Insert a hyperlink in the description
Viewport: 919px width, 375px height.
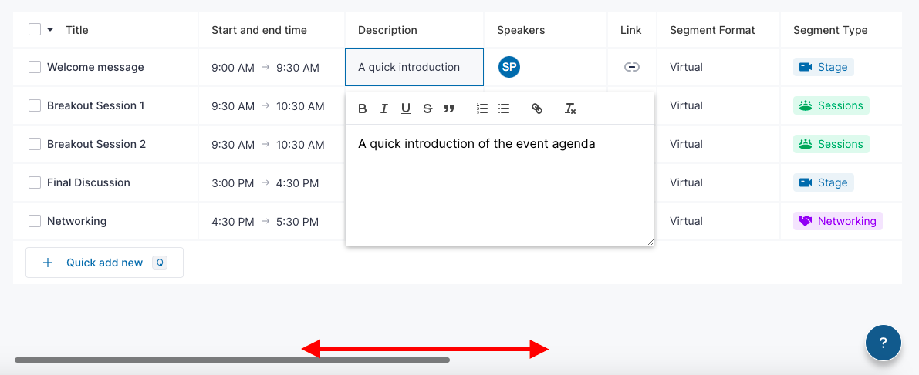pyautogui.click(x=537, y=109)
